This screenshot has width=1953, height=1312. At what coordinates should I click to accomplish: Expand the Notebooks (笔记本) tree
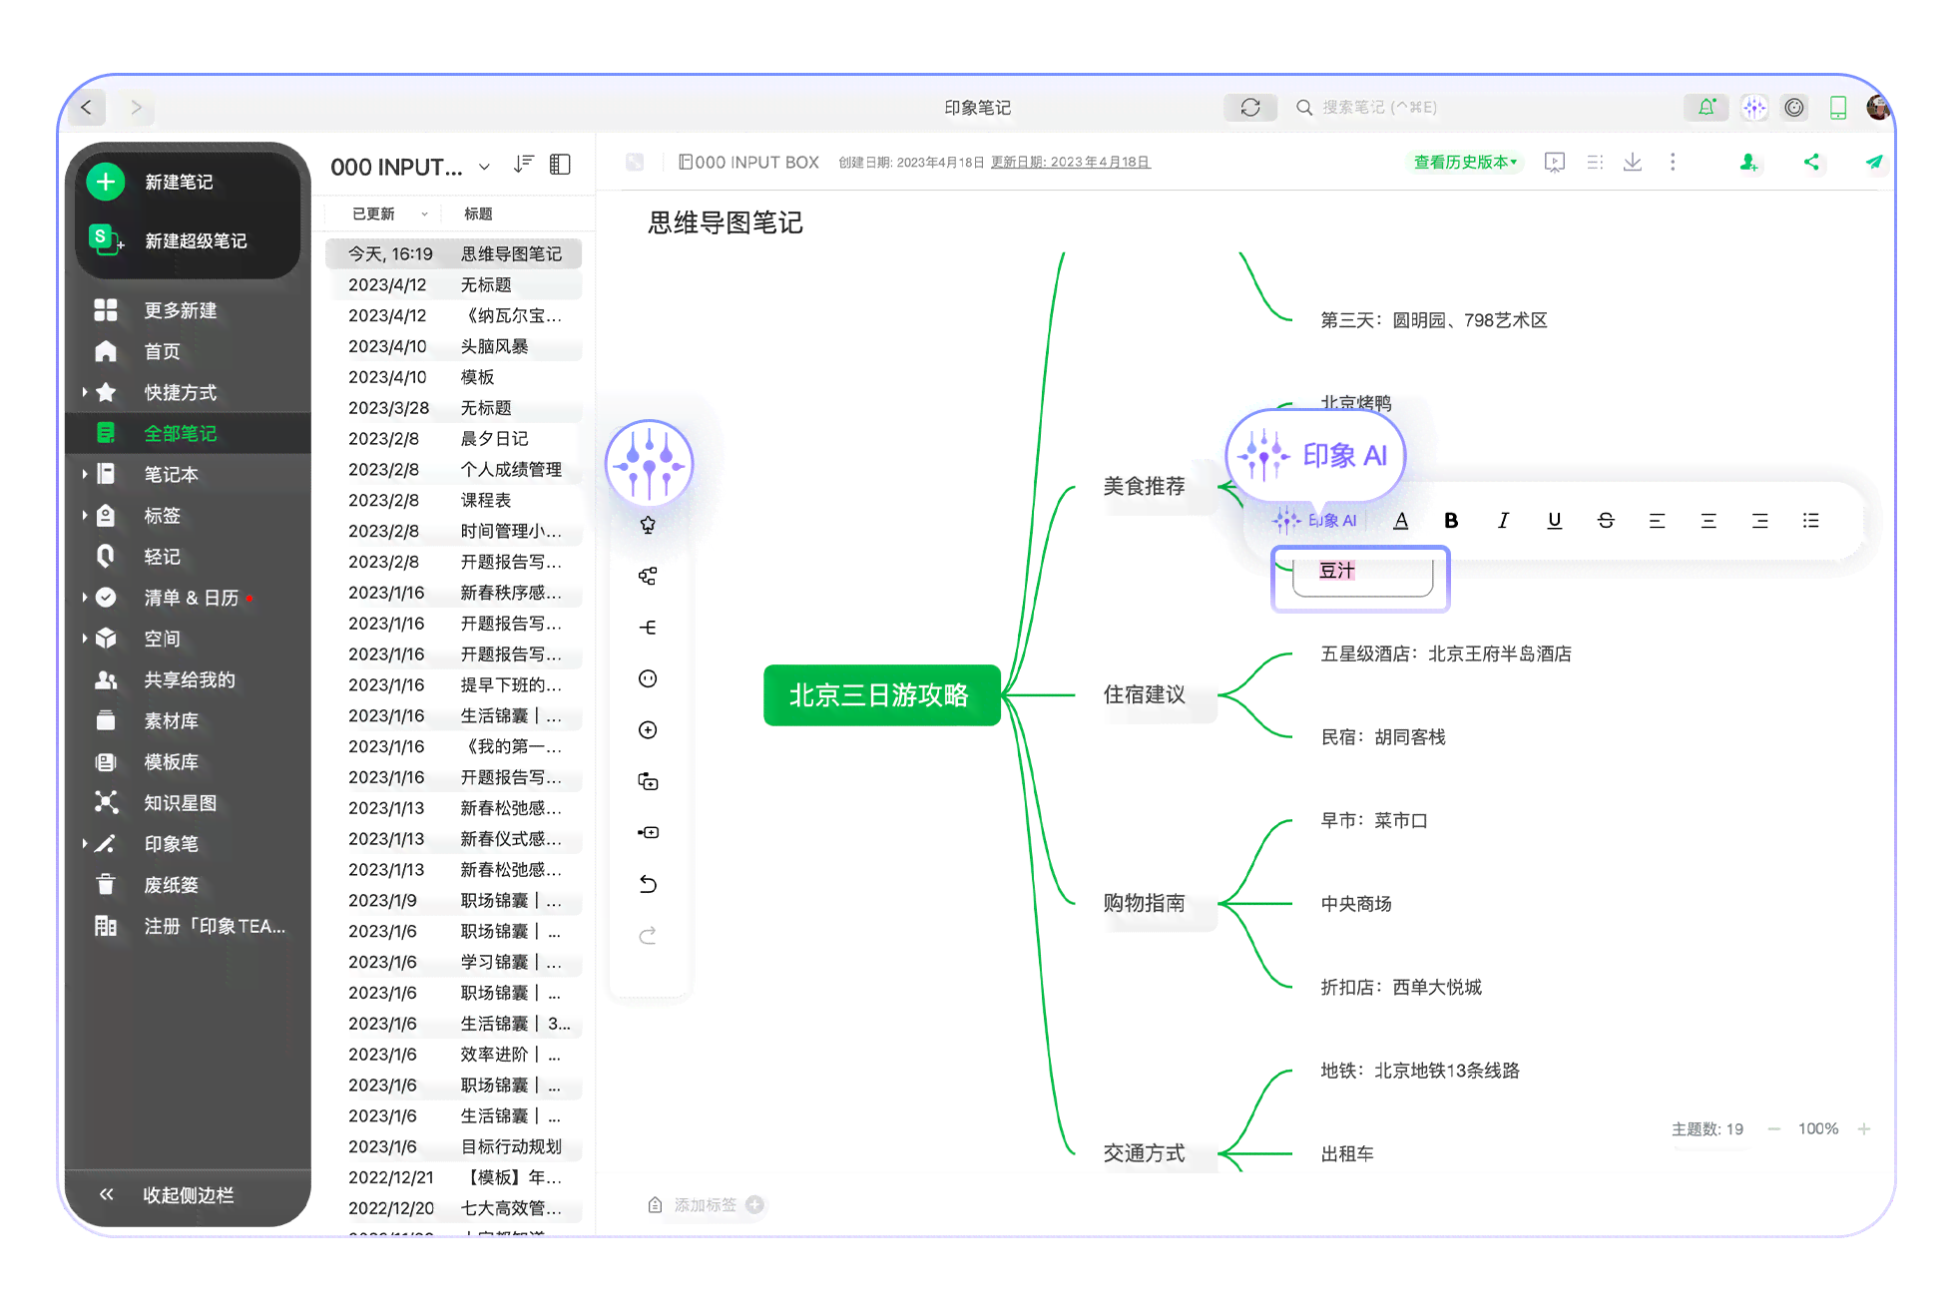[84, 474]
